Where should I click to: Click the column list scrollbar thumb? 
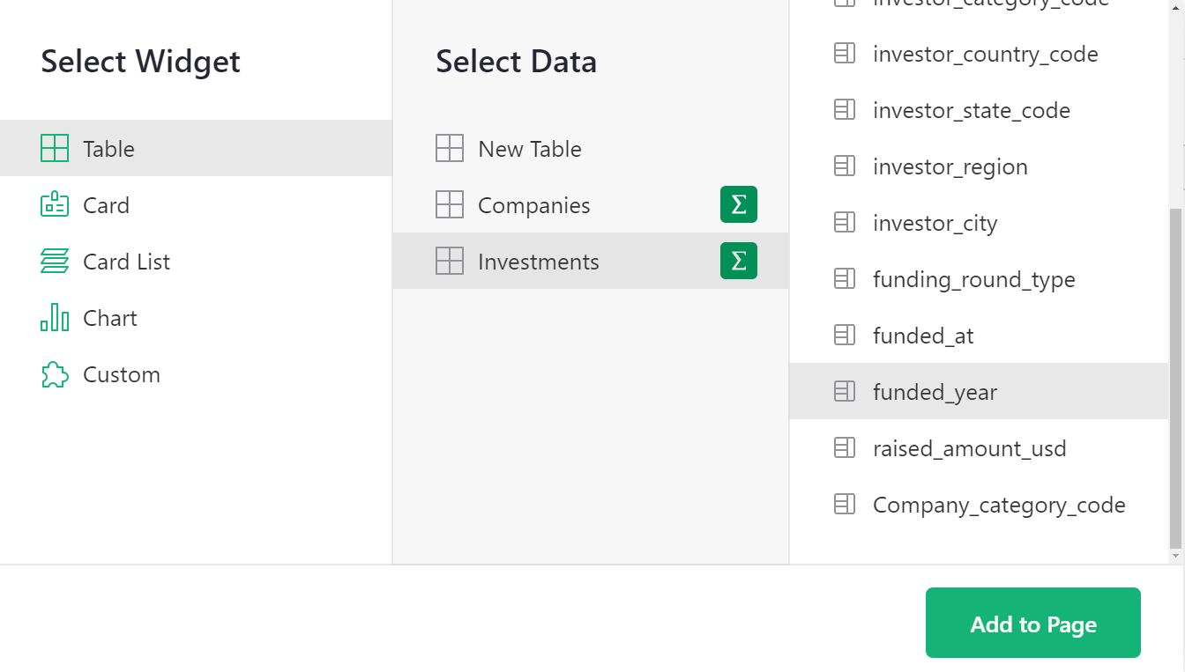click(x=1176, y=377)
